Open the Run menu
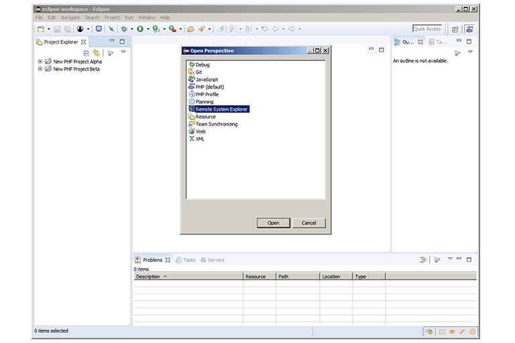The width and height of the screenshot is (515, 343). pyautogui.click(x=129, y=17)
